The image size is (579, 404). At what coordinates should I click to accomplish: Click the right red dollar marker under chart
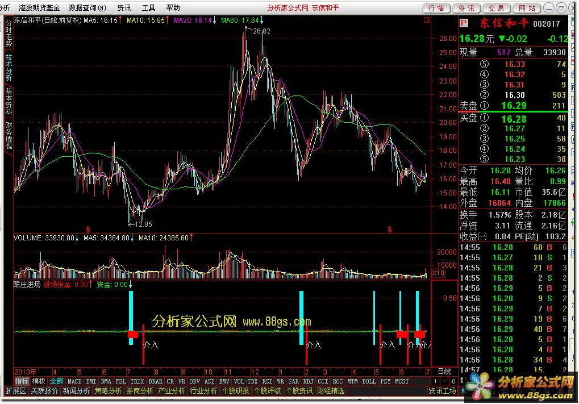[390, 230]
